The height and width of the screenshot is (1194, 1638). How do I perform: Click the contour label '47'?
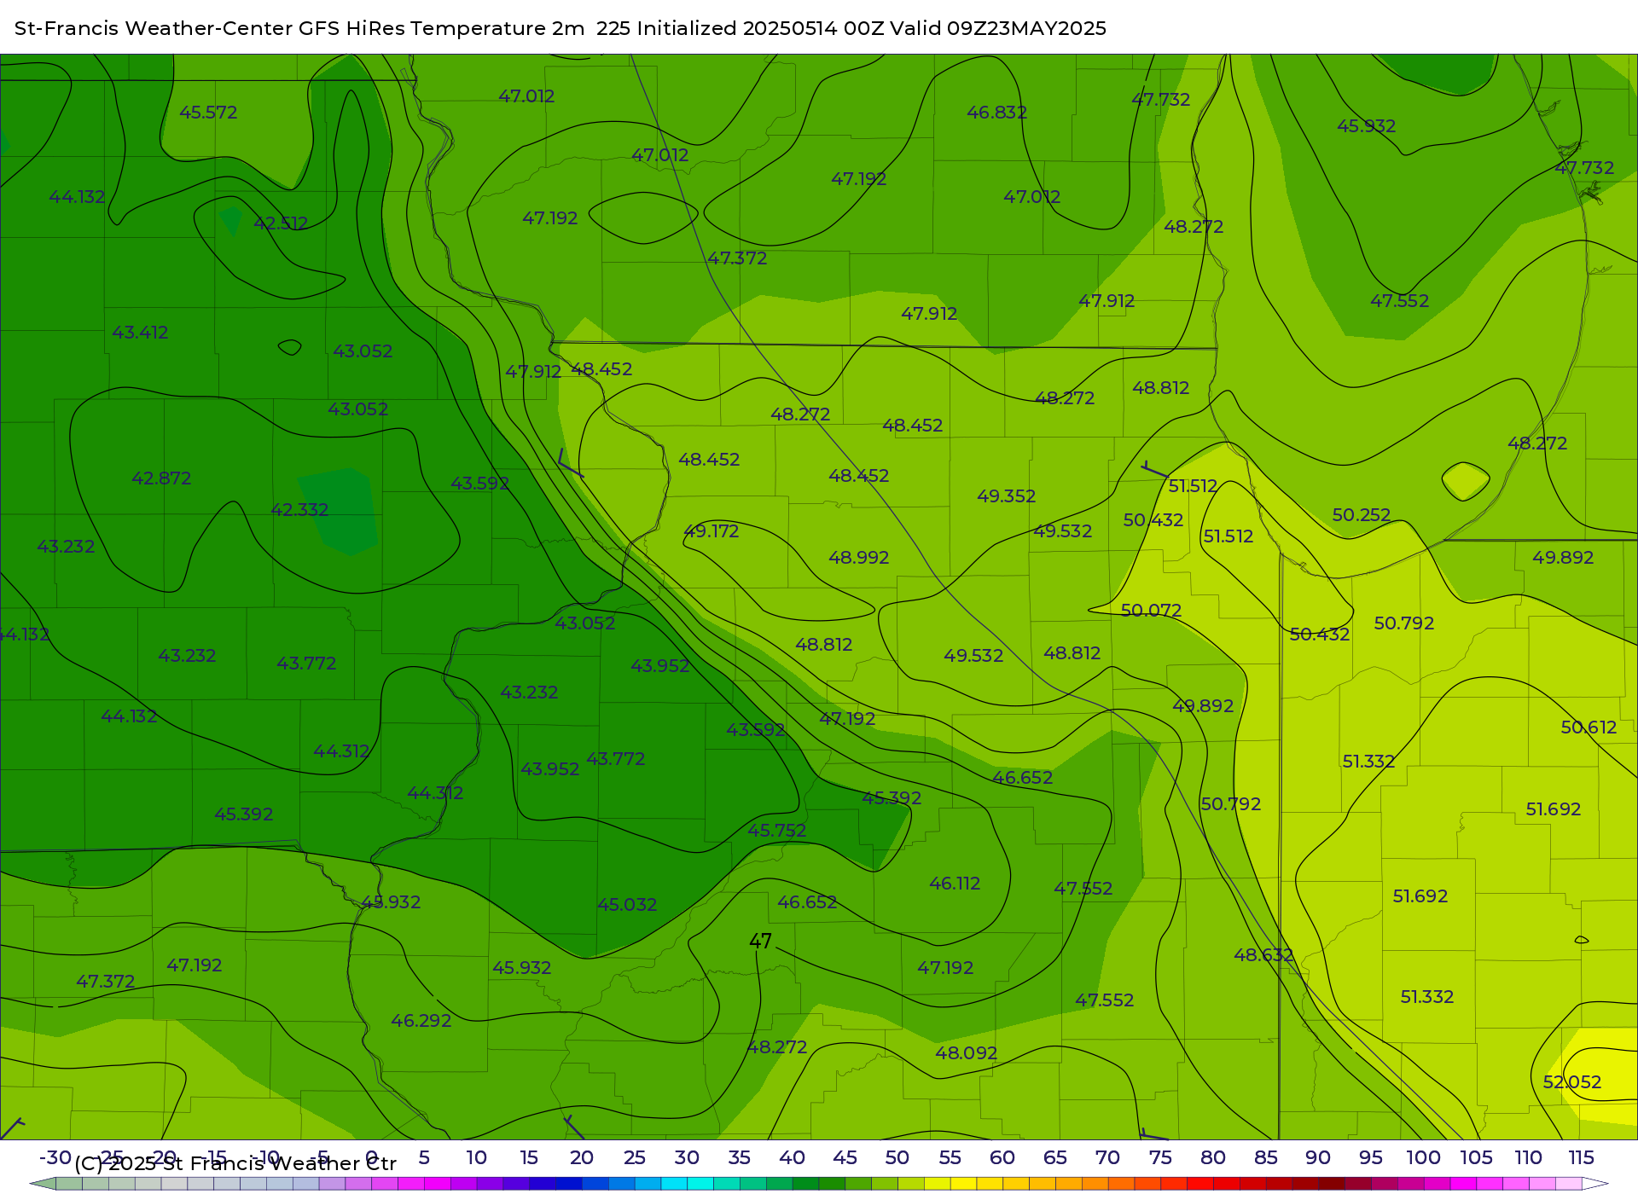[x=760, y=941]
